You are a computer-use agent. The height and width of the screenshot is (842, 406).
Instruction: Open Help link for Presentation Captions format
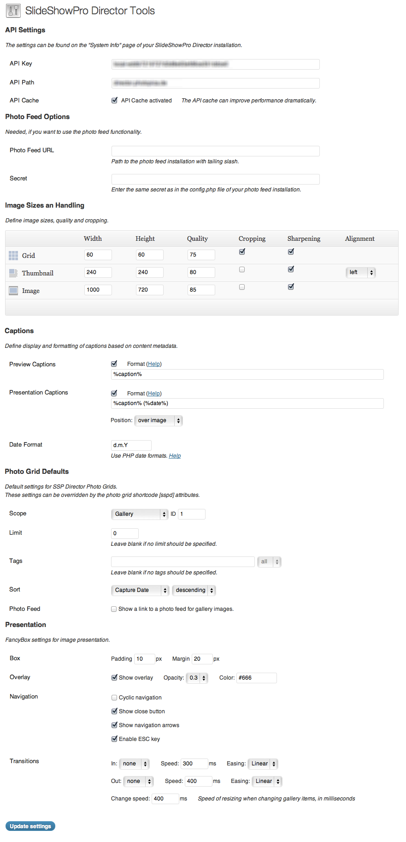tap(154, 394)
